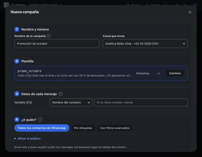
Task: Click the muted sound icon in top bar
Action: [177, 5]
